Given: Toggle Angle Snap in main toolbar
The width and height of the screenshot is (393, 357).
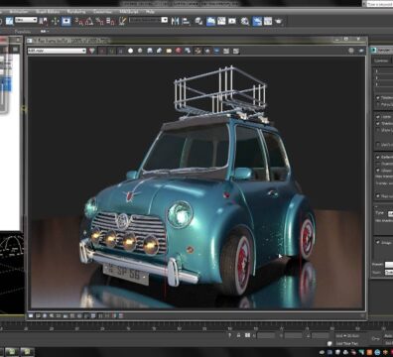Looking at the screenshot, I should point(88,22).
